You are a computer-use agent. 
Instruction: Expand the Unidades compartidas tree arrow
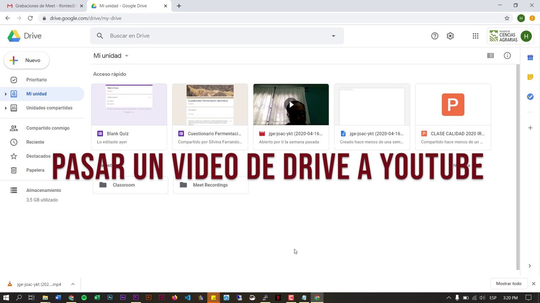(x=5, y=108)
